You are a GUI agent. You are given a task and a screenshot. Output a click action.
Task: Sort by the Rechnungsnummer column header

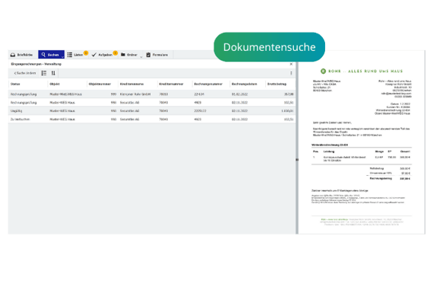click(208, 84)
